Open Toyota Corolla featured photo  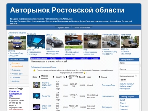74,42
